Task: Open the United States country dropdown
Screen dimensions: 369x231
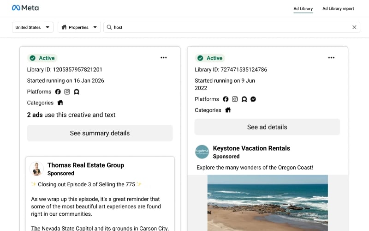Action: pos(33,27)
